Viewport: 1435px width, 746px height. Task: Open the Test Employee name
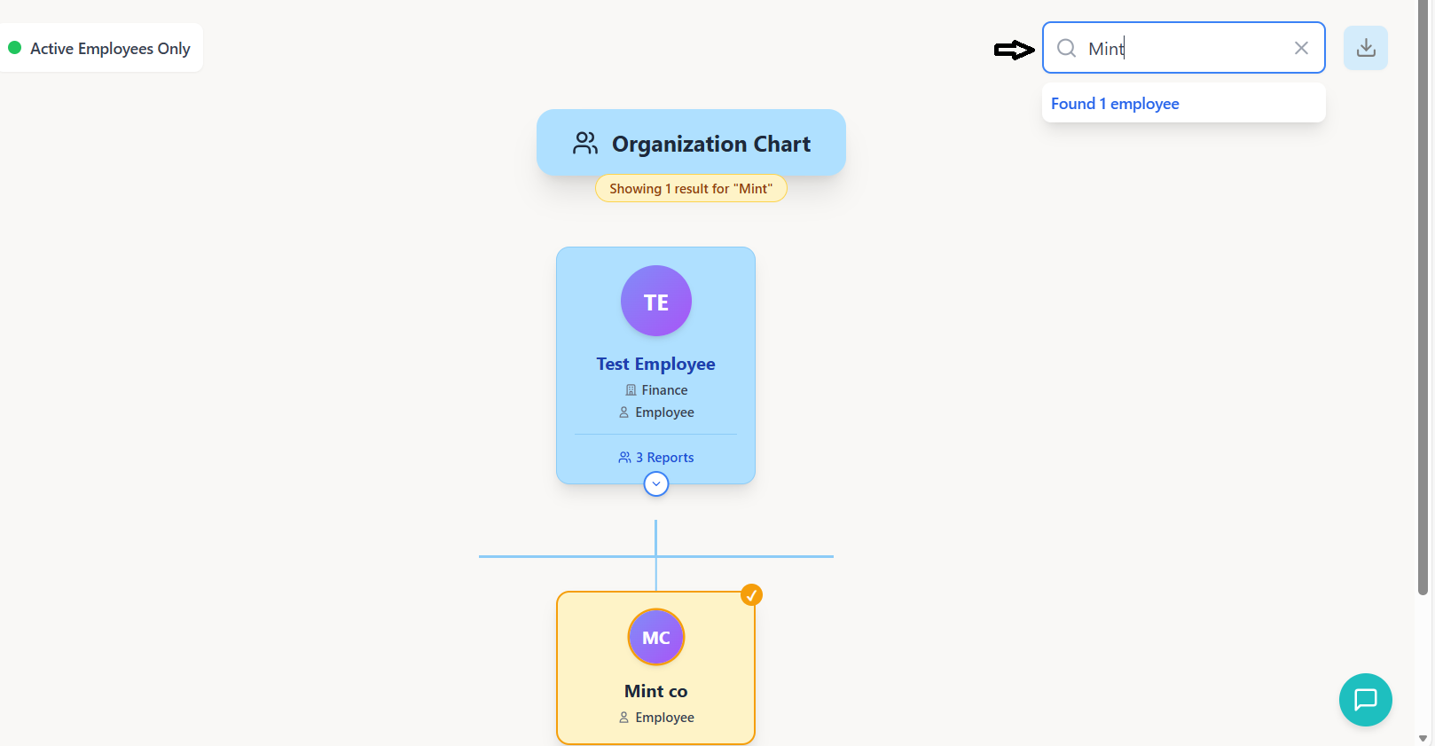click(655, 365)
